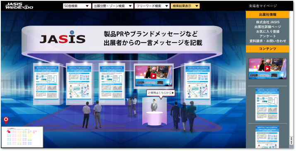The image size is (296, 151).
Task: Click the ご質問はこちらから speech bubble
Action: [x=161, y=93]
